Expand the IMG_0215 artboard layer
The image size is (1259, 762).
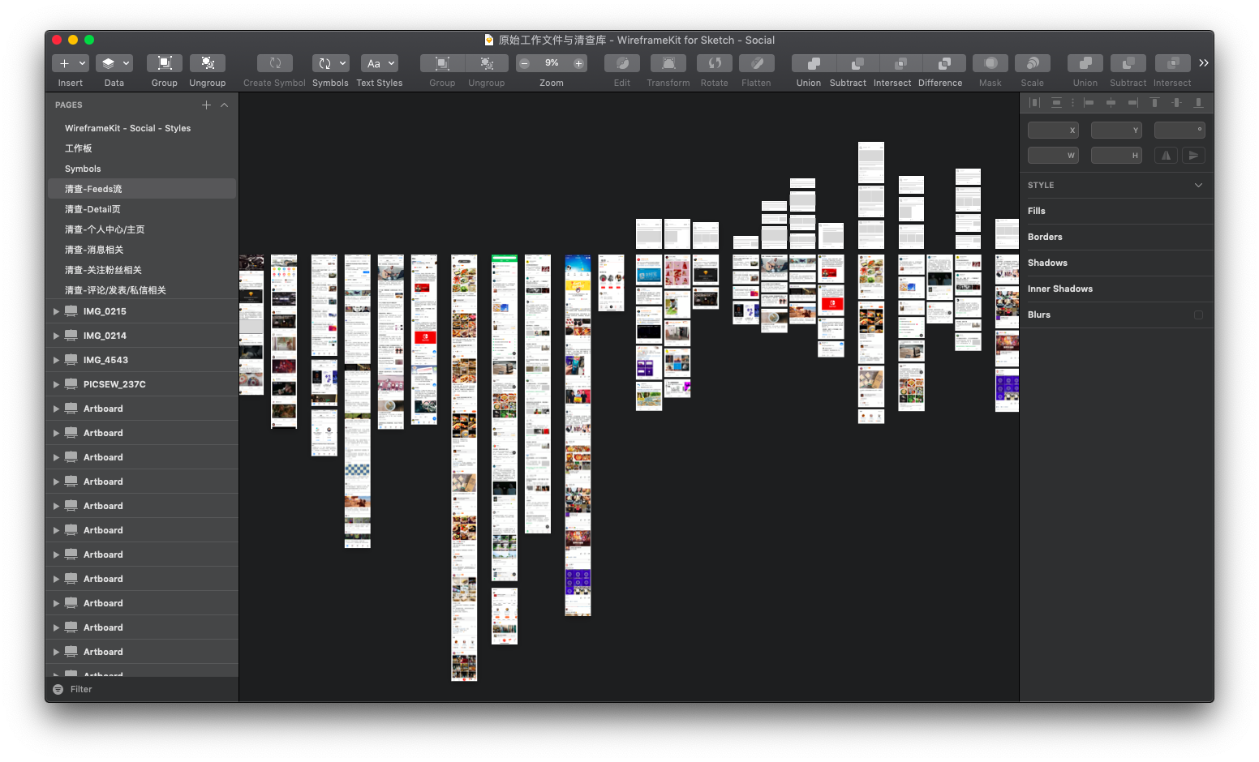pyautogui.click(x=56, y=311)
